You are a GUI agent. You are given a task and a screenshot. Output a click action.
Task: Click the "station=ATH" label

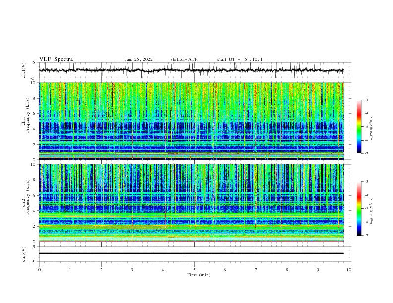[184, 59]
